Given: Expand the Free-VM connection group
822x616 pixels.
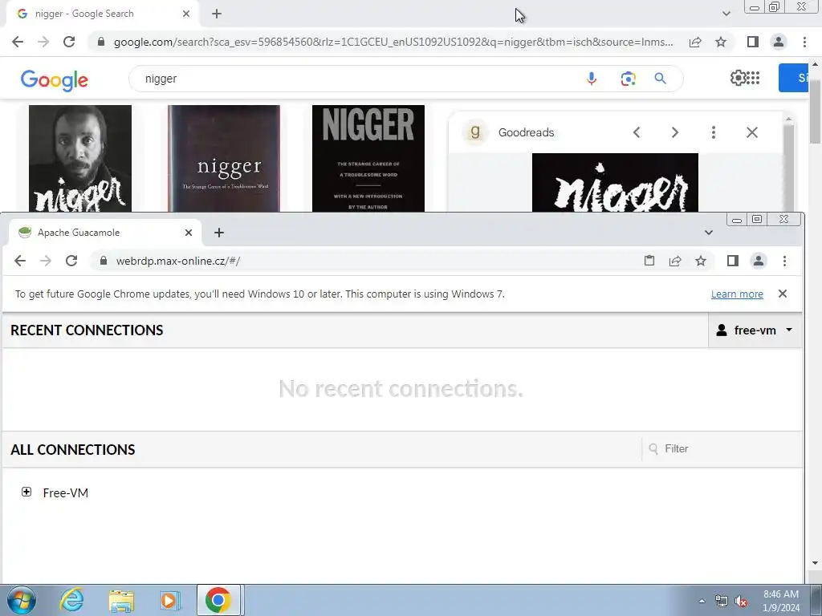Looking at the screenshot, I should pyautogui.click(x=26, y=492).
